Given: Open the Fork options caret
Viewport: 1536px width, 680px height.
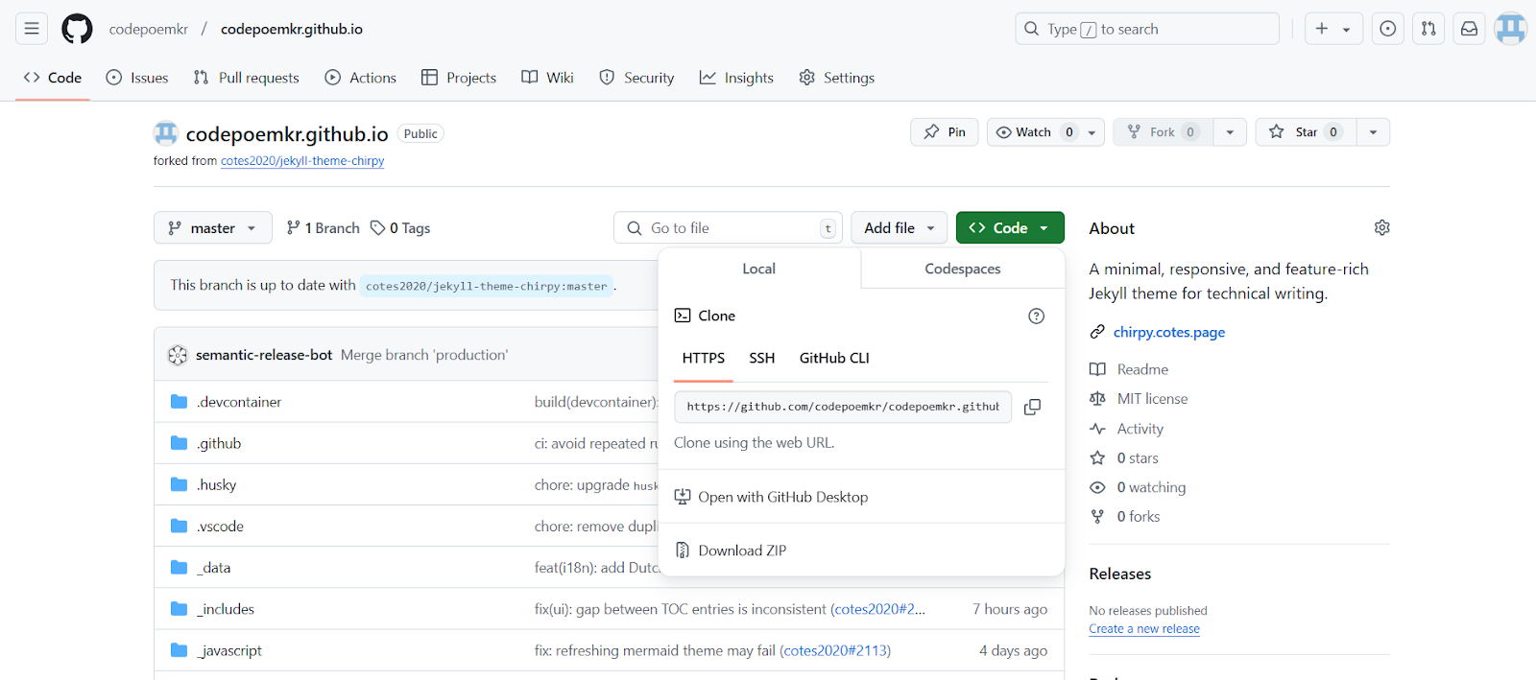Looking at the screenshot, I should [1230, 132].
